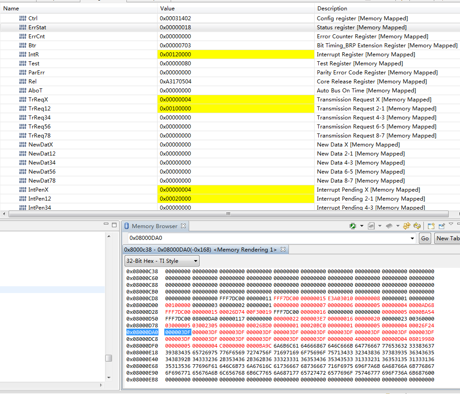Click the address field showing 0x08000DA0
The width and height of the screenshot is (460, 394).
(x=269, y=238)
